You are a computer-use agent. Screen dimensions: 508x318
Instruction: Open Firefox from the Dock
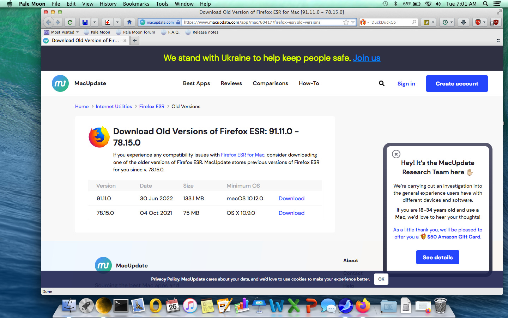point(363,306)
